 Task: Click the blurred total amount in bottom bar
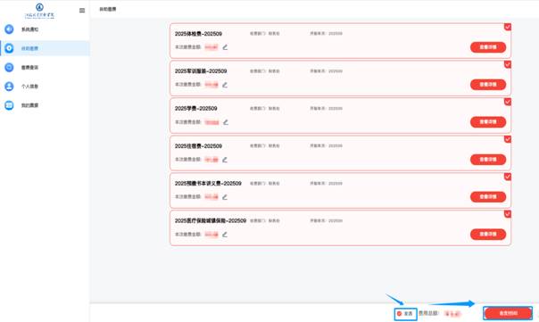click(x=452, y=313)
